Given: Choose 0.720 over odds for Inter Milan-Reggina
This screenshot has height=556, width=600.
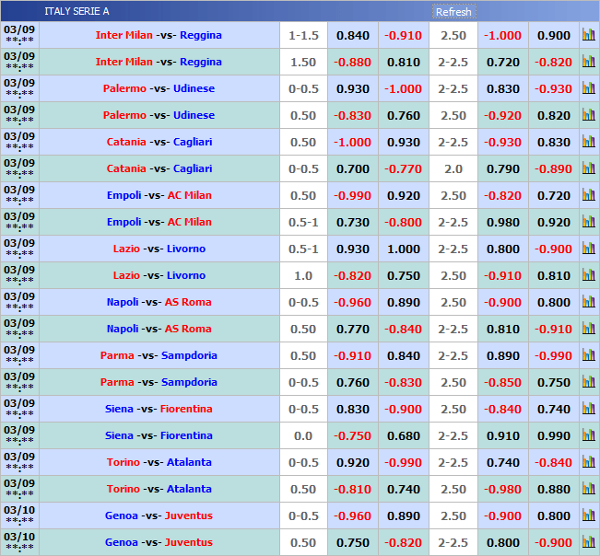Looking at the screenshot, I should (x=503, y=63).
